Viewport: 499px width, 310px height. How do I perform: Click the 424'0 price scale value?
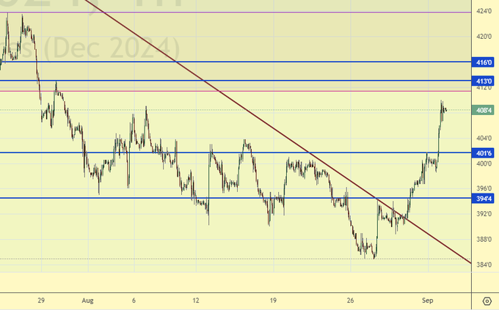point(484,12)
